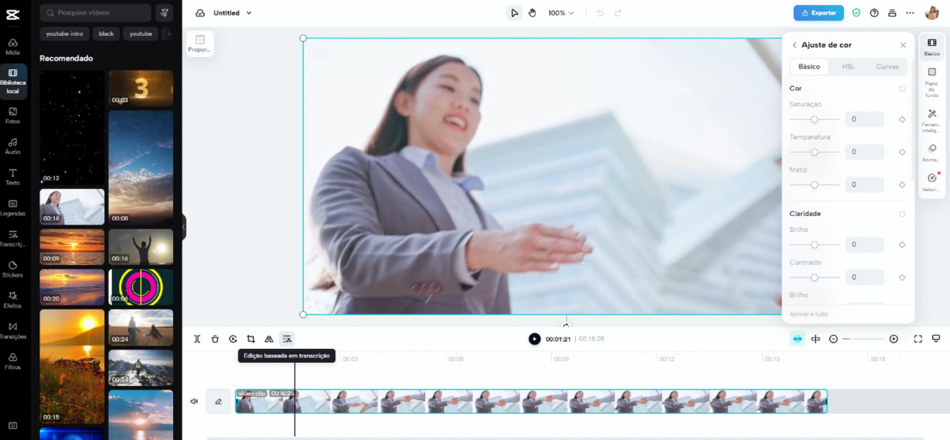Click the mirror flip icon
The height and width of the screenshot is (440, 950).
tap(269, 339)
